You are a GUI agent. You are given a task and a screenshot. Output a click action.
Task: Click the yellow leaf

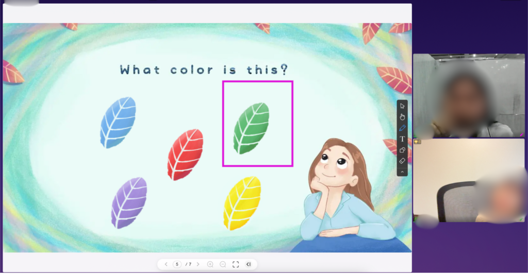pos(242,203)
